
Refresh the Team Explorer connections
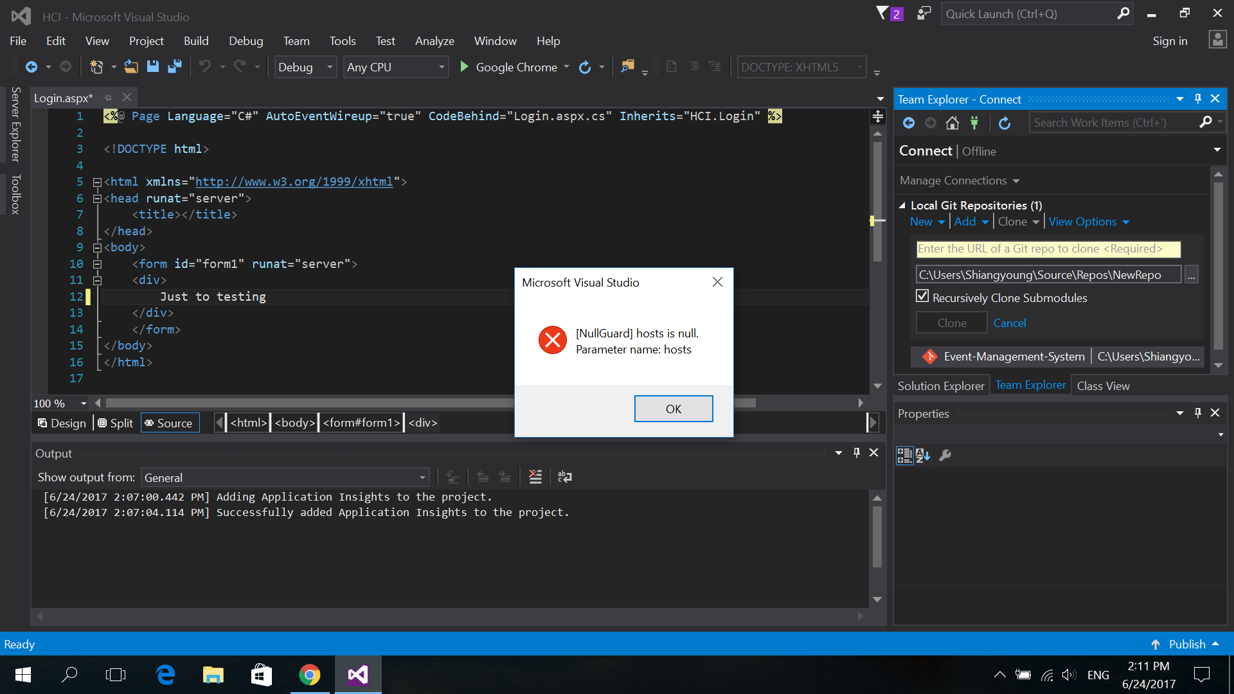[1005, 123]
